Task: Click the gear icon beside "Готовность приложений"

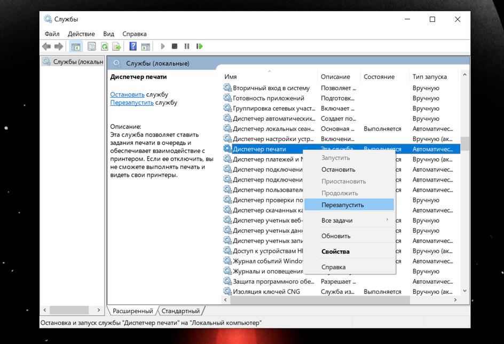Action: click(x=227, y=98)
